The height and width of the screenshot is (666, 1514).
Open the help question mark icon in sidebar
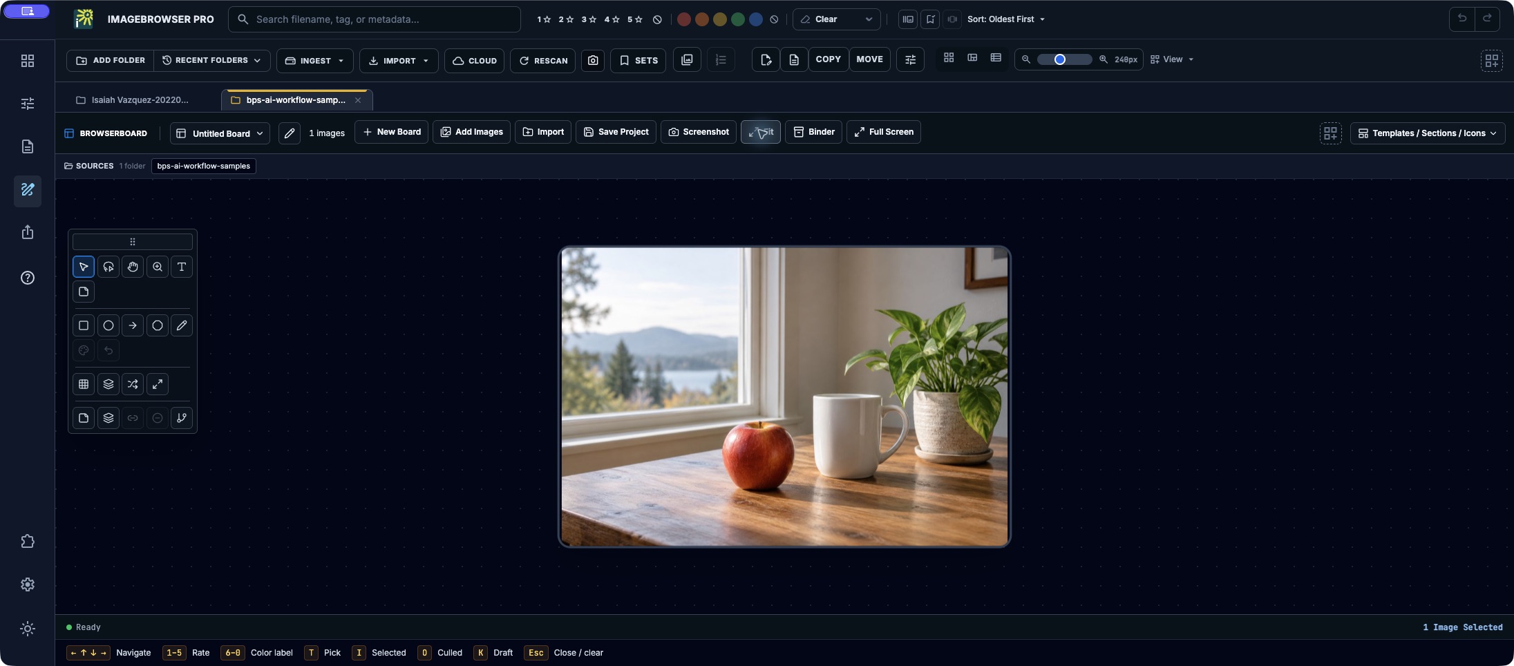click(x=28, y=278)
